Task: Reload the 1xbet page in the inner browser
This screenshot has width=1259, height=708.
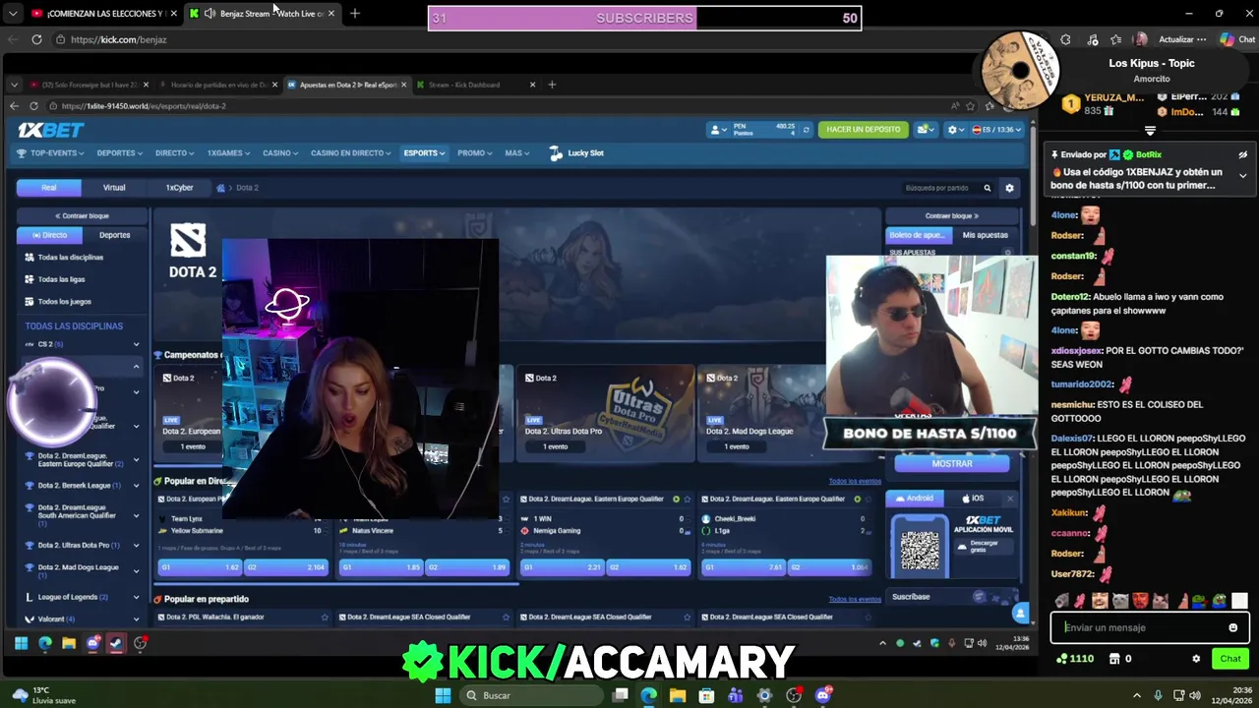Action: (x=33, y=106)
